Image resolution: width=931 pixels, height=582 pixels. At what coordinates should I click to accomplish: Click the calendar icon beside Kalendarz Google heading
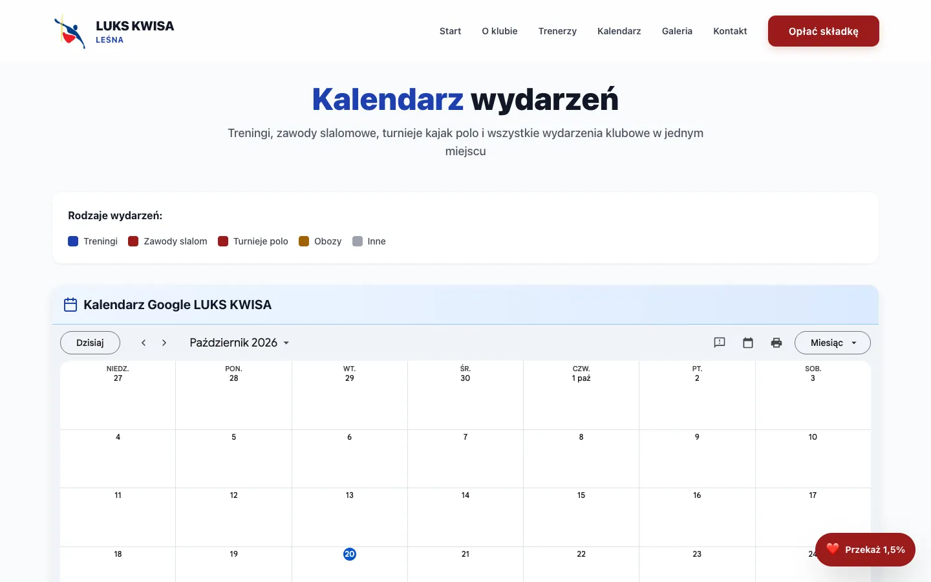[x=70, y=305]
